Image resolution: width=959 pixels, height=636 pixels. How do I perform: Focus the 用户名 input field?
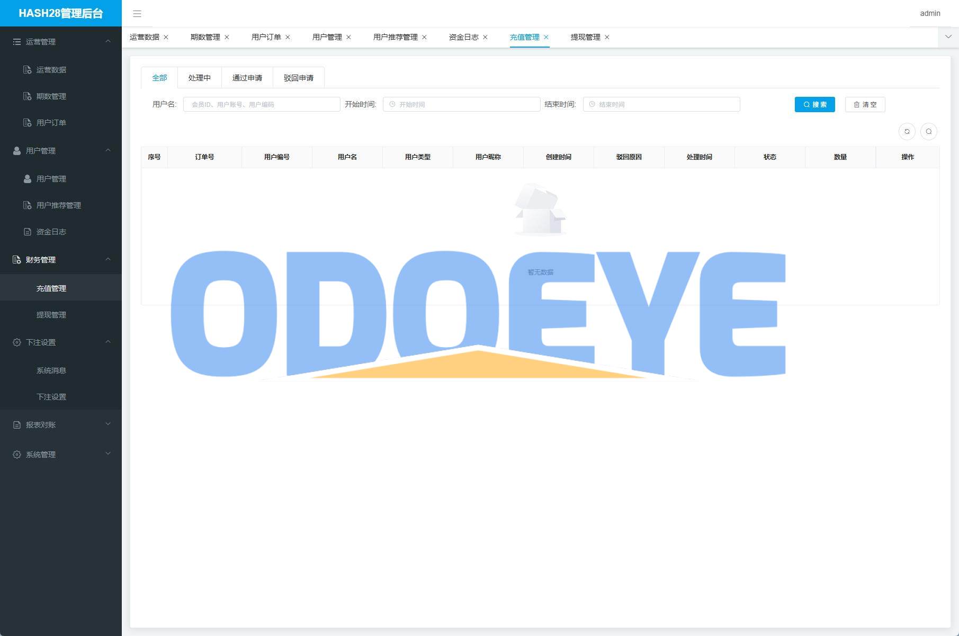[x=262, y=105]
